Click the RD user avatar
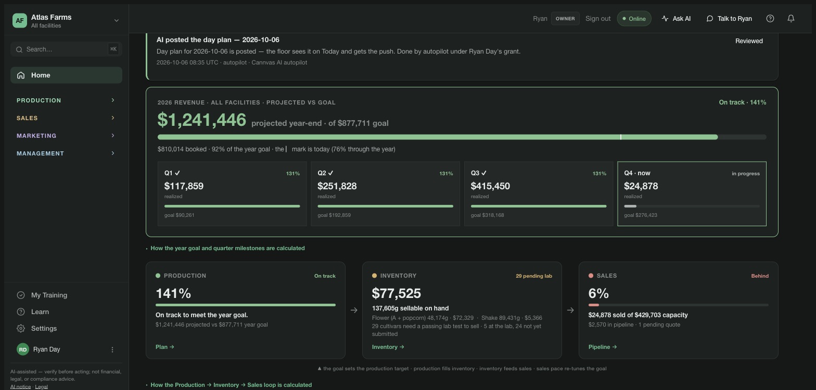Image resolution: width=816 pixels, height=390 pixels. (23, 349)
